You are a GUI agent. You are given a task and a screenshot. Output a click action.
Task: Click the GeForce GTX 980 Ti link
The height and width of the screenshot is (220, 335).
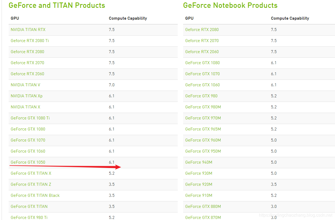click(x=29, y=217)
